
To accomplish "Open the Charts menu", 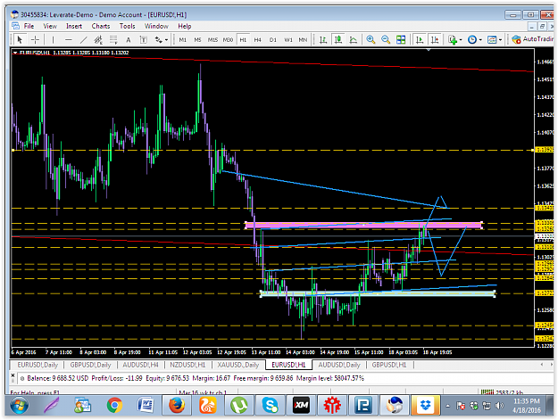I will (101, 26).
